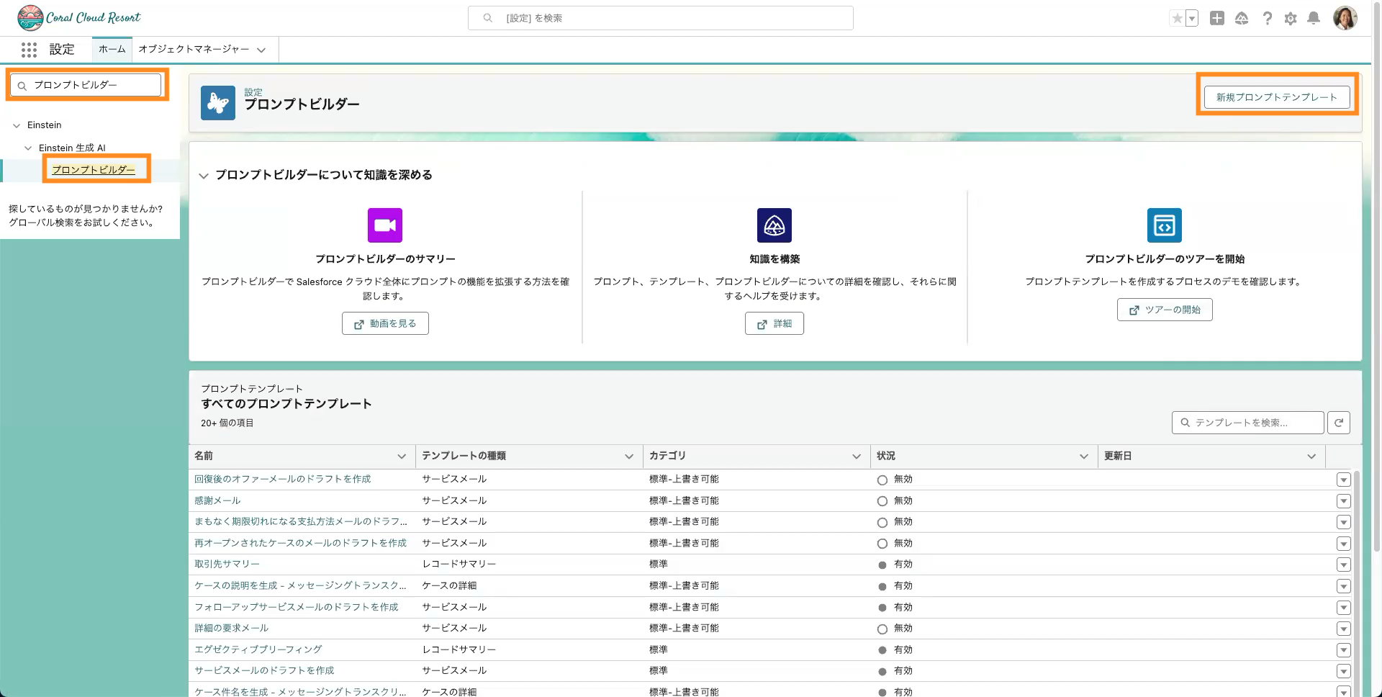1382x697 pixels.
Task: Click 有効 status of 取引先サマリー row
Action: pyautogui.click(x=903, y=564)
